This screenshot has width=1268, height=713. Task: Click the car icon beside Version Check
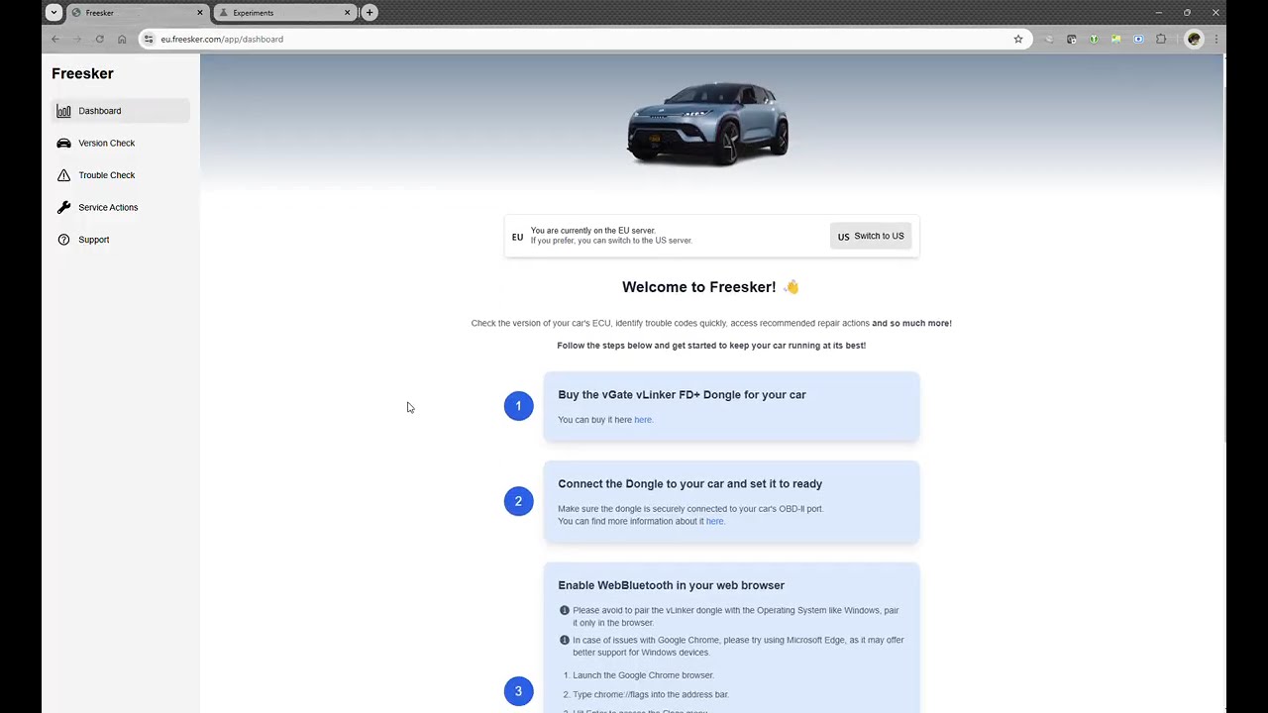tap(63, 143)
